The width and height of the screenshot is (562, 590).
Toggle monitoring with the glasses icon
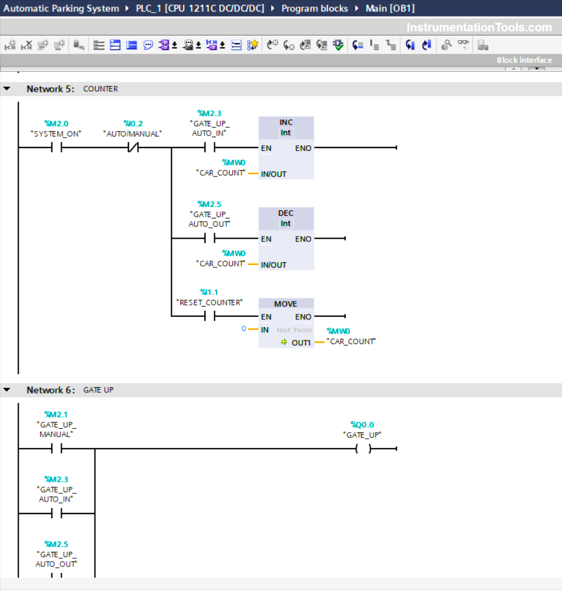coord(463,45)
